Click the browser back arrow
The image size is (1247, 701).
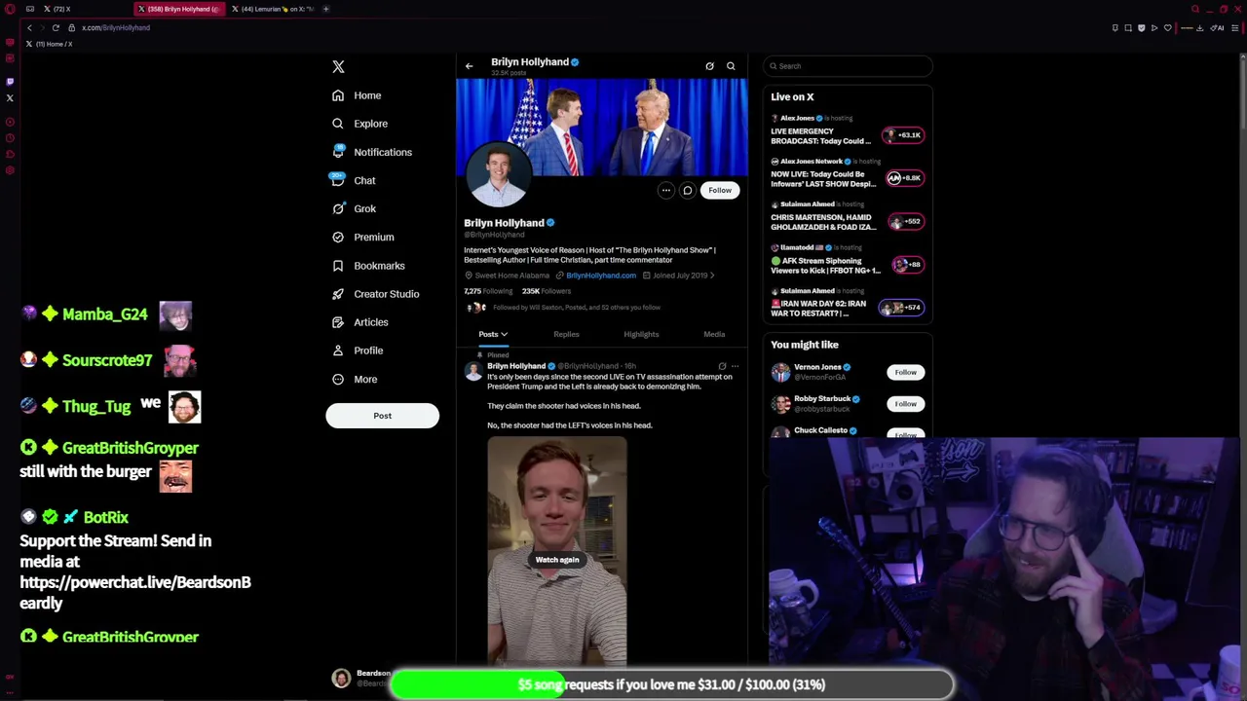29,27
